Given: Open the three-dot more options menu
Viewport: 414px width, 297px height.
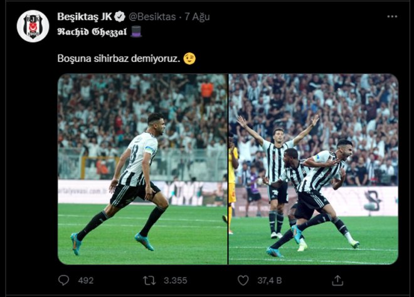Looking at the screenshot, I should click(392, 16).
